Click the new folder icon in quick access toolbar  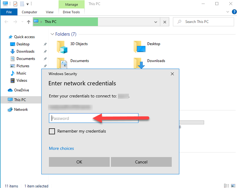[22, 4]
